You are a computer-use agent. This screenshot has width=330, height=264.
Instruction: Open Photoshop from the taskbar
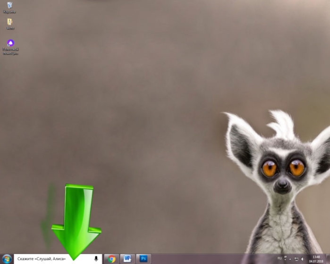pos(144,258)
